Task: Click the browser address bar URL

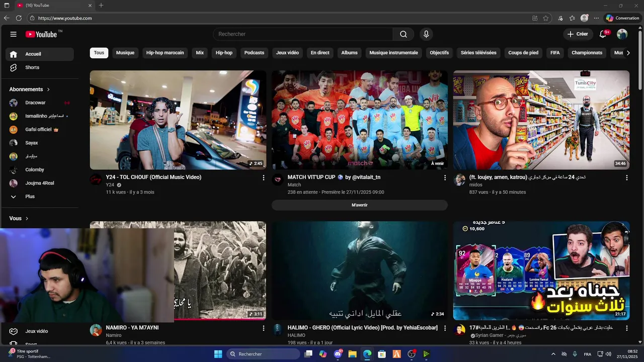Action: [65, 18]
